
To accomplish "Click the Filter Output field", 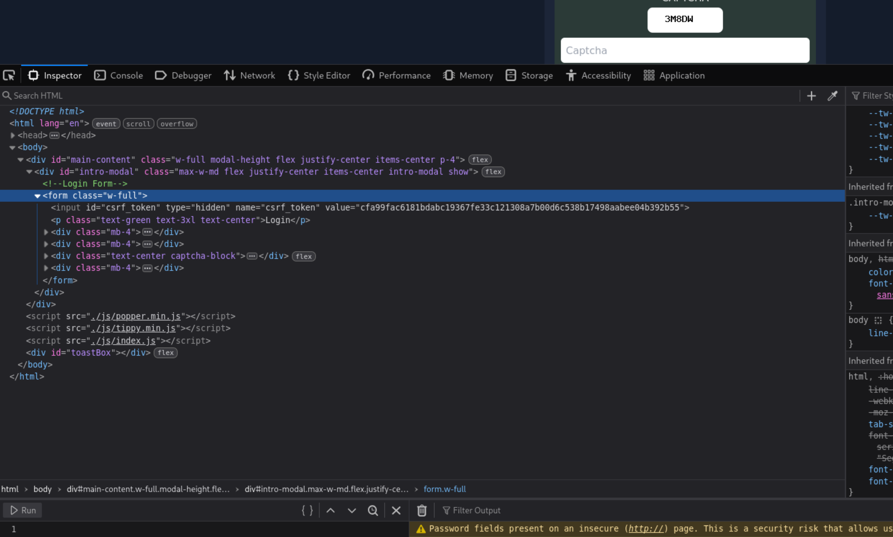I will pyautogui.click(x=666, y=510).
